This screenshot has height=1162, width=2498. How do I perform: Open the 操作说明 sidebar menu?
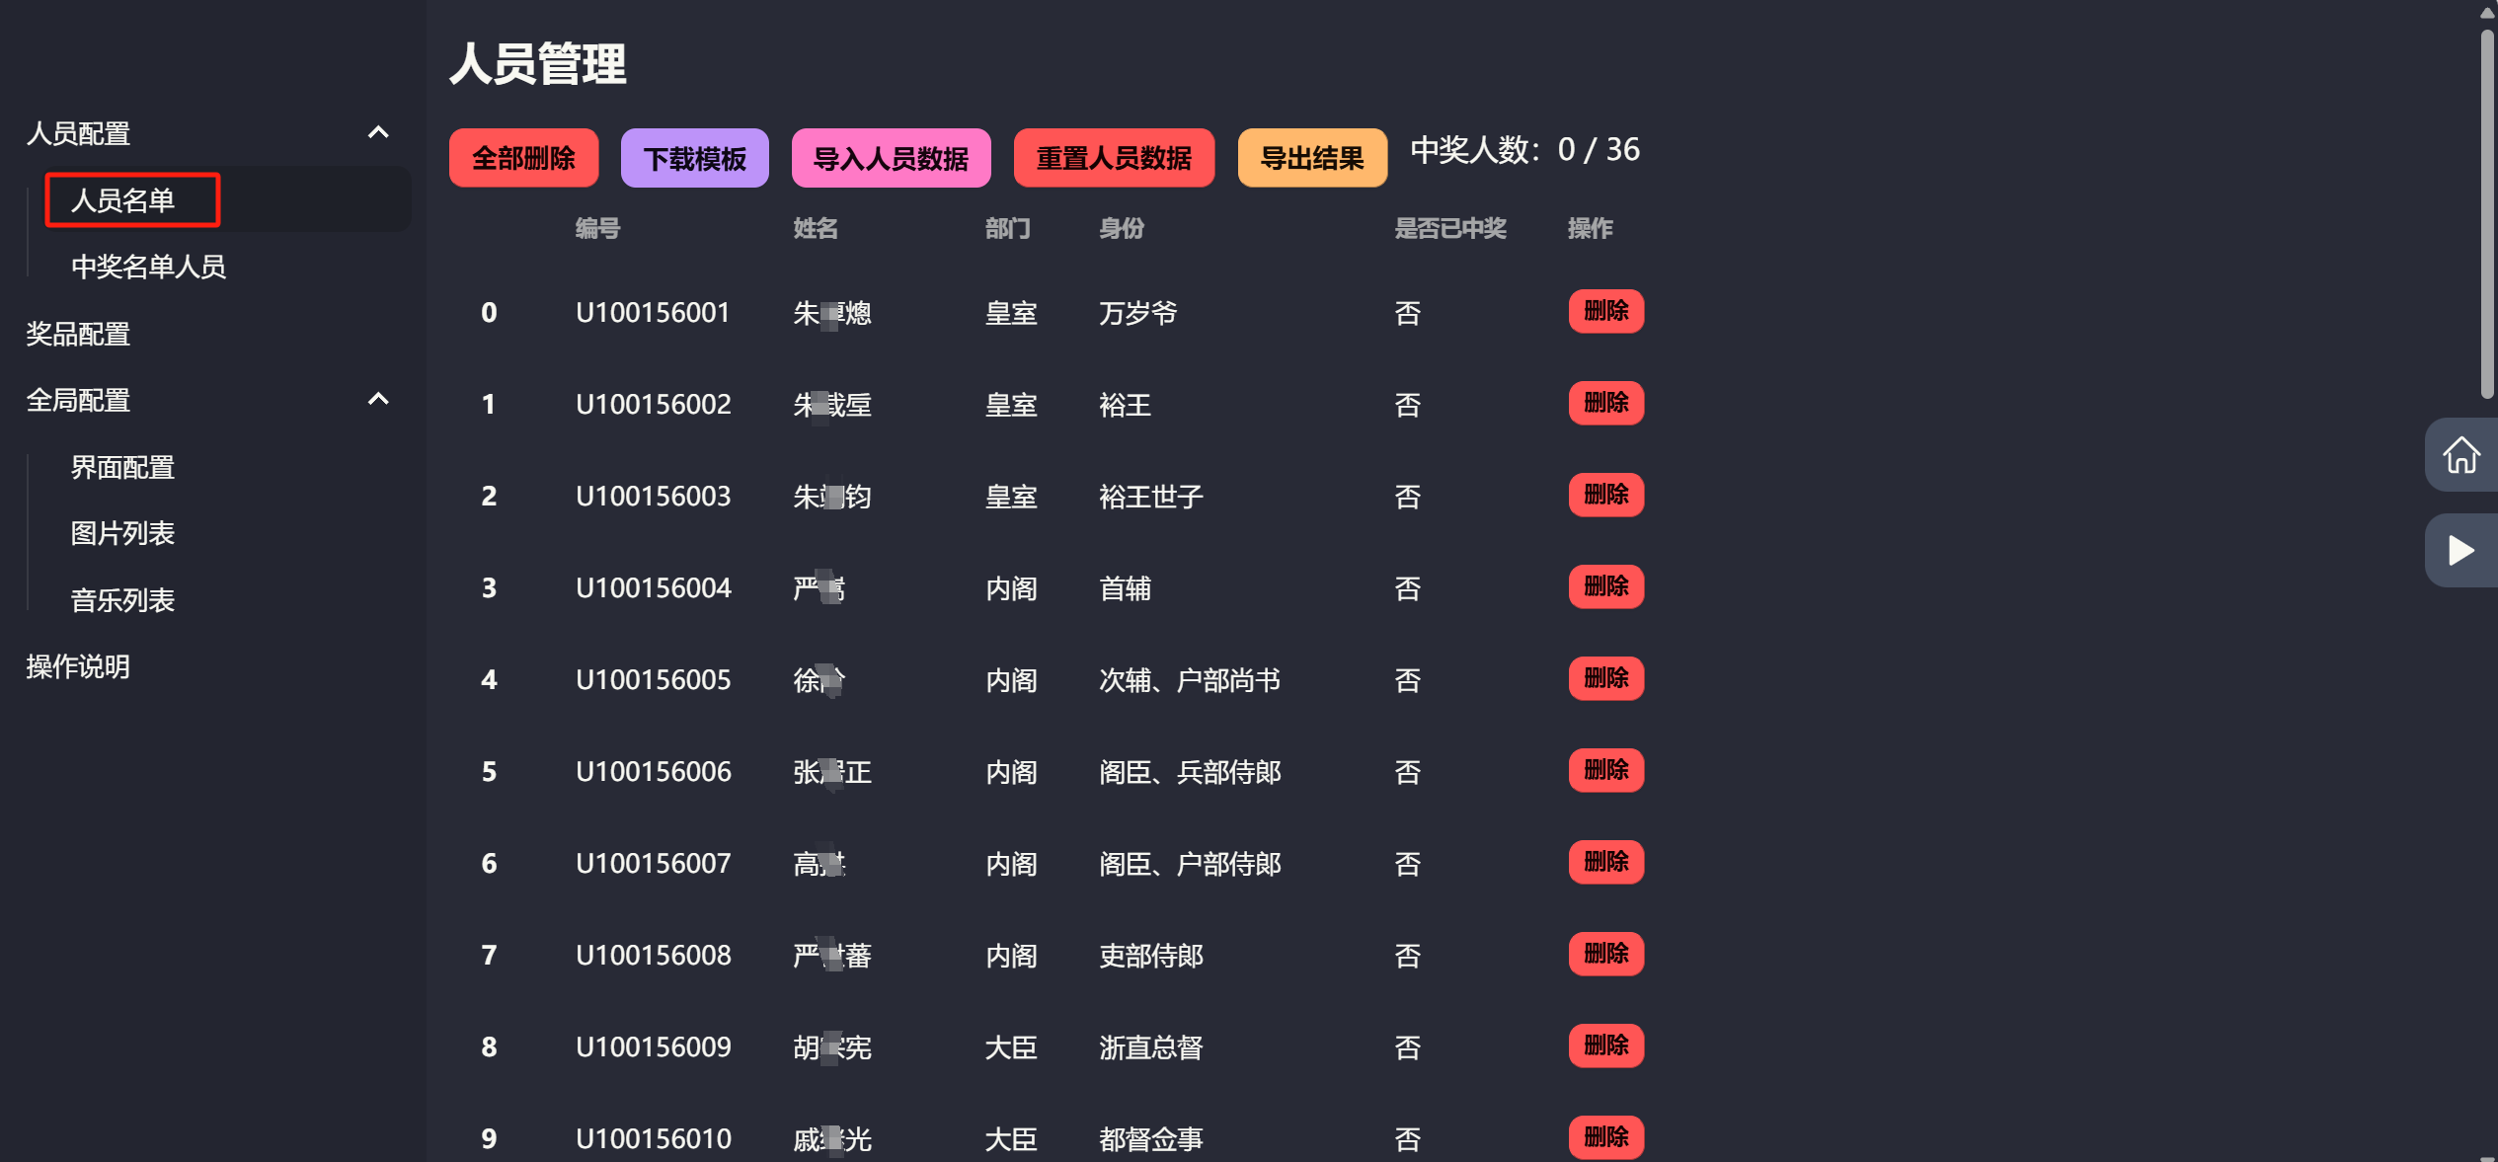click(x=77, y=666)
